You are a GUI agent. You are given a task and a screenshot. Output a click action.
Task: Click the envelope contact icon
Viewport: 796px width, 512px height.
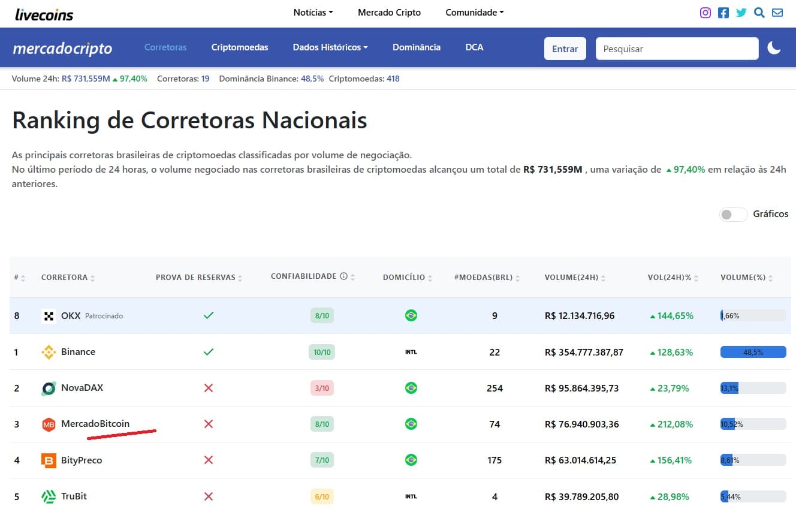(x=777, y=13)
